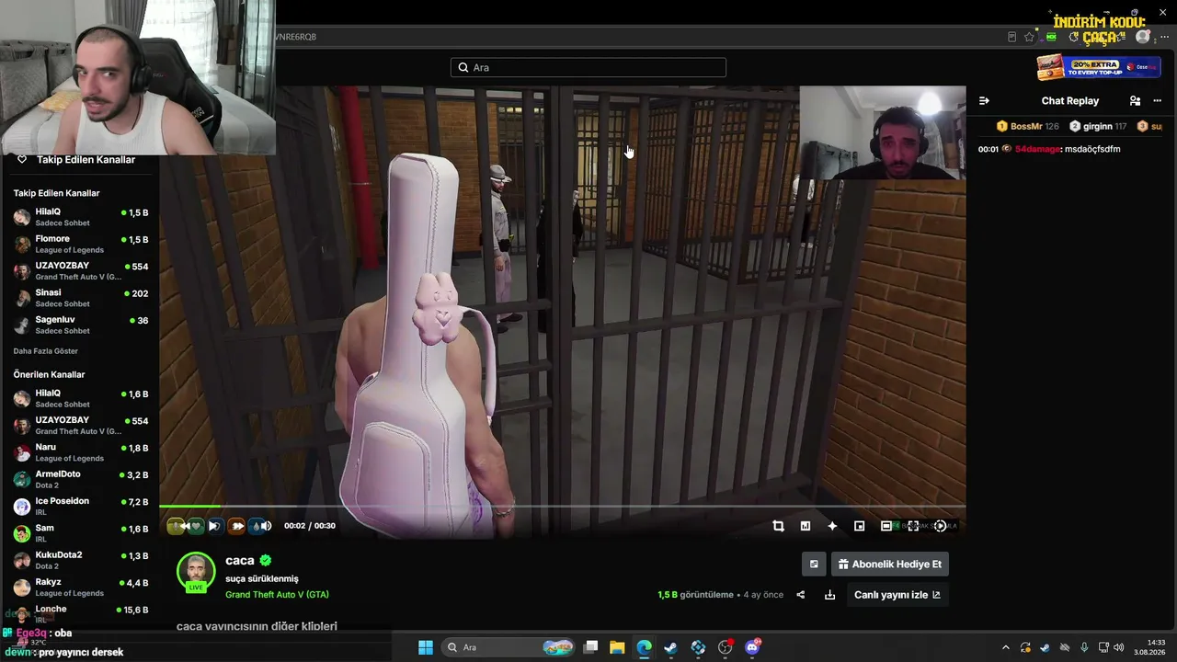Open browser profile avatar
This screenshot has height=662, width=1177.
1143,37
